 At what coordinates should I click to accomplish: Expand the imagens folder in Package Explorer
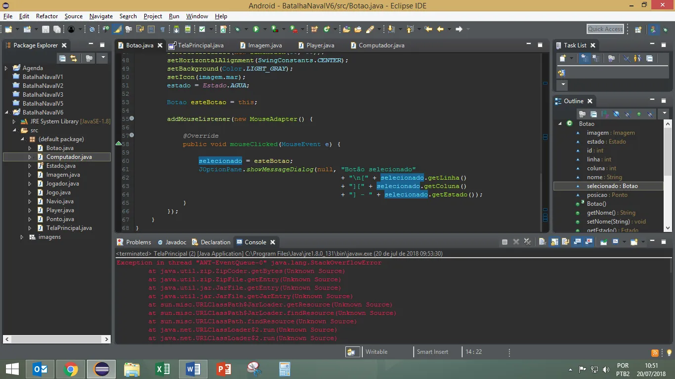(x=22, y=237)
